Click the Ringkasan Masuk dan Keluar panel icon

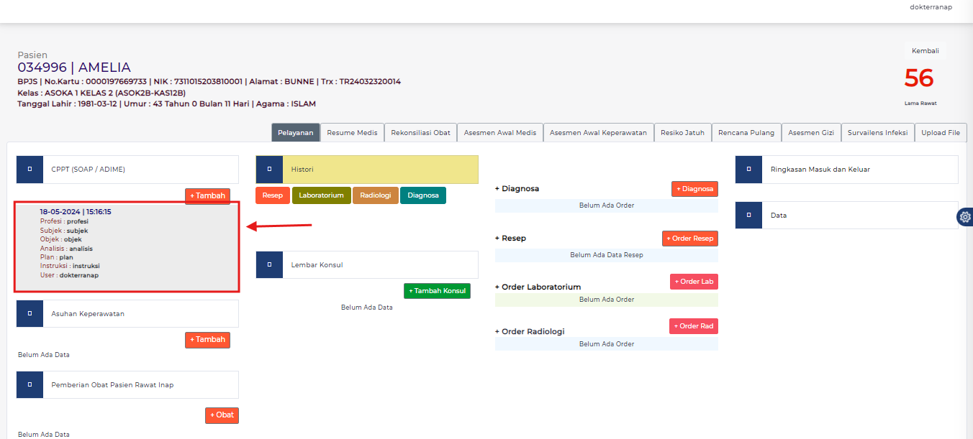pyautogui.click(x=748, y=169)
